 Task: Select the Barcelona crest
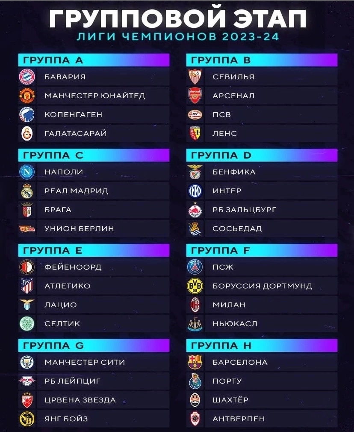195,362
